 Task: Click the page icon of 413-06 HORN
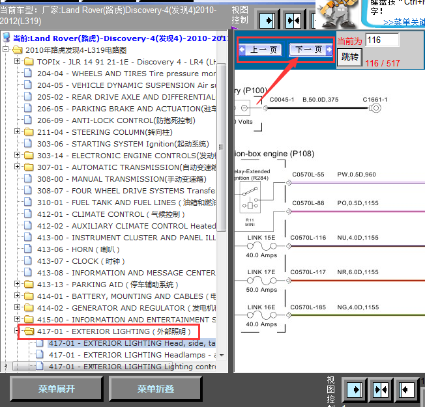[28, 249]
